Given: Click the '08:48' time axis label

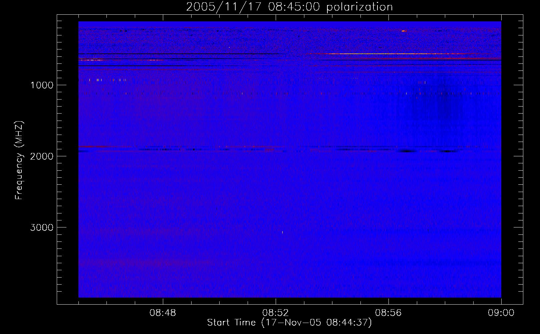Looking at the screenshot, I should point(163,313).
